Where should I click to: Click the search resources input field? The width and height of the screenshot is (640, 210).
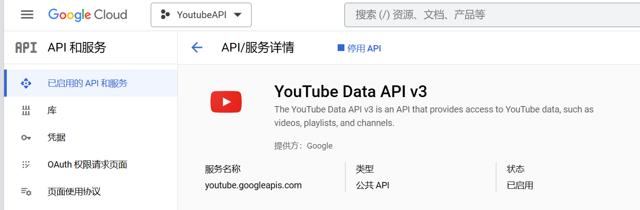click(492, 15)
